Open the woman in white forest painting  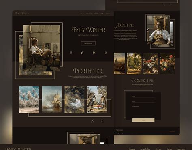(75, 100)
